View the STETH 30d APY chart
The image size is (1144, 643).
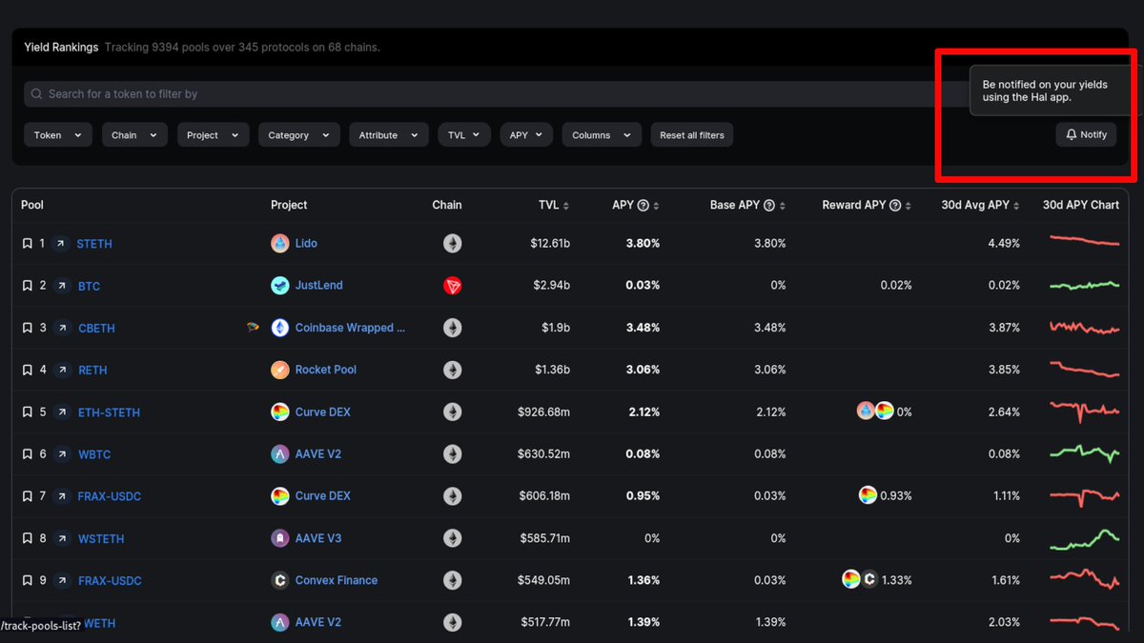coord(1084,241)
